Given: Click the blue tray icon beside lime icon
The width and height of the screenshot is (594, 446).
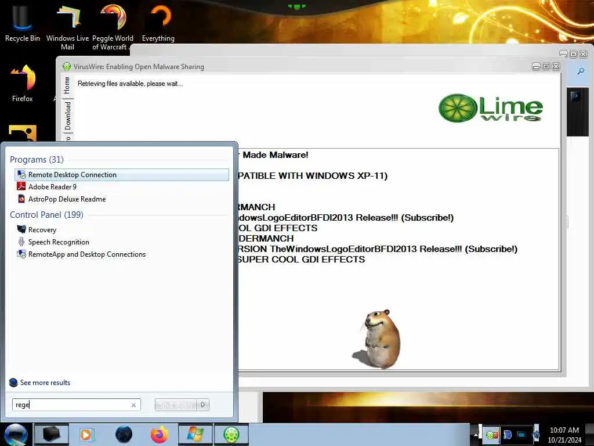Looking at the screenshot, I should [x=507, y=434].
